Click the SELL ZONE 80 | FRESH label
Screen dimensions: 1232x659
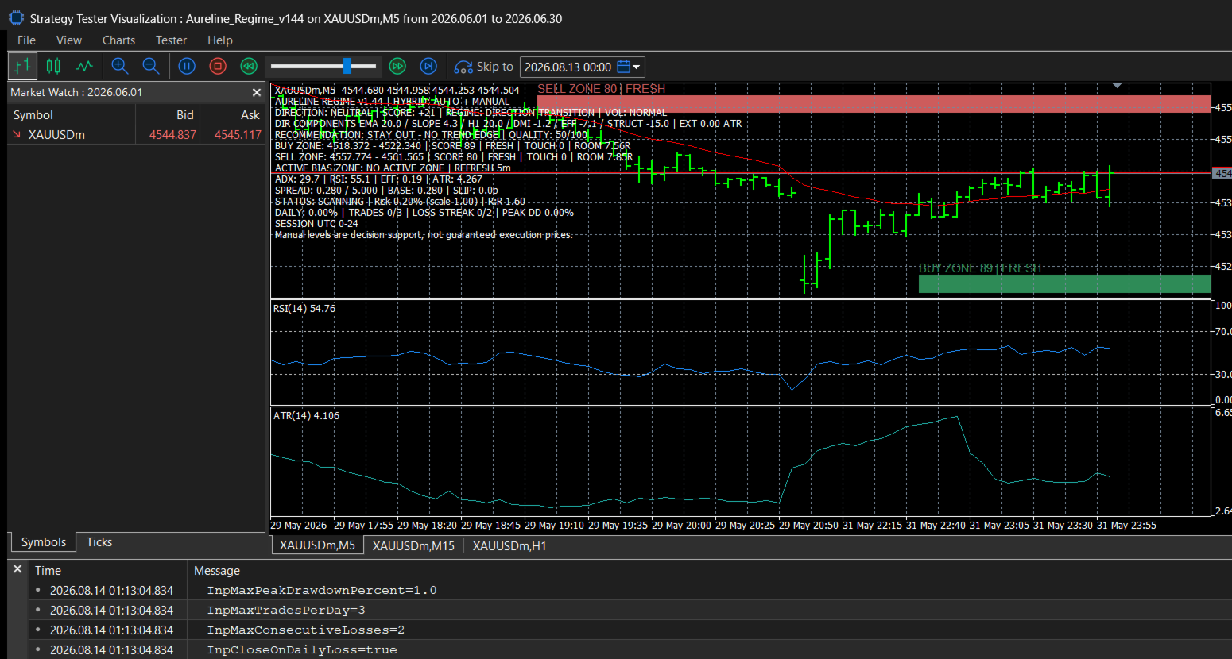click(x=602, y=89)
